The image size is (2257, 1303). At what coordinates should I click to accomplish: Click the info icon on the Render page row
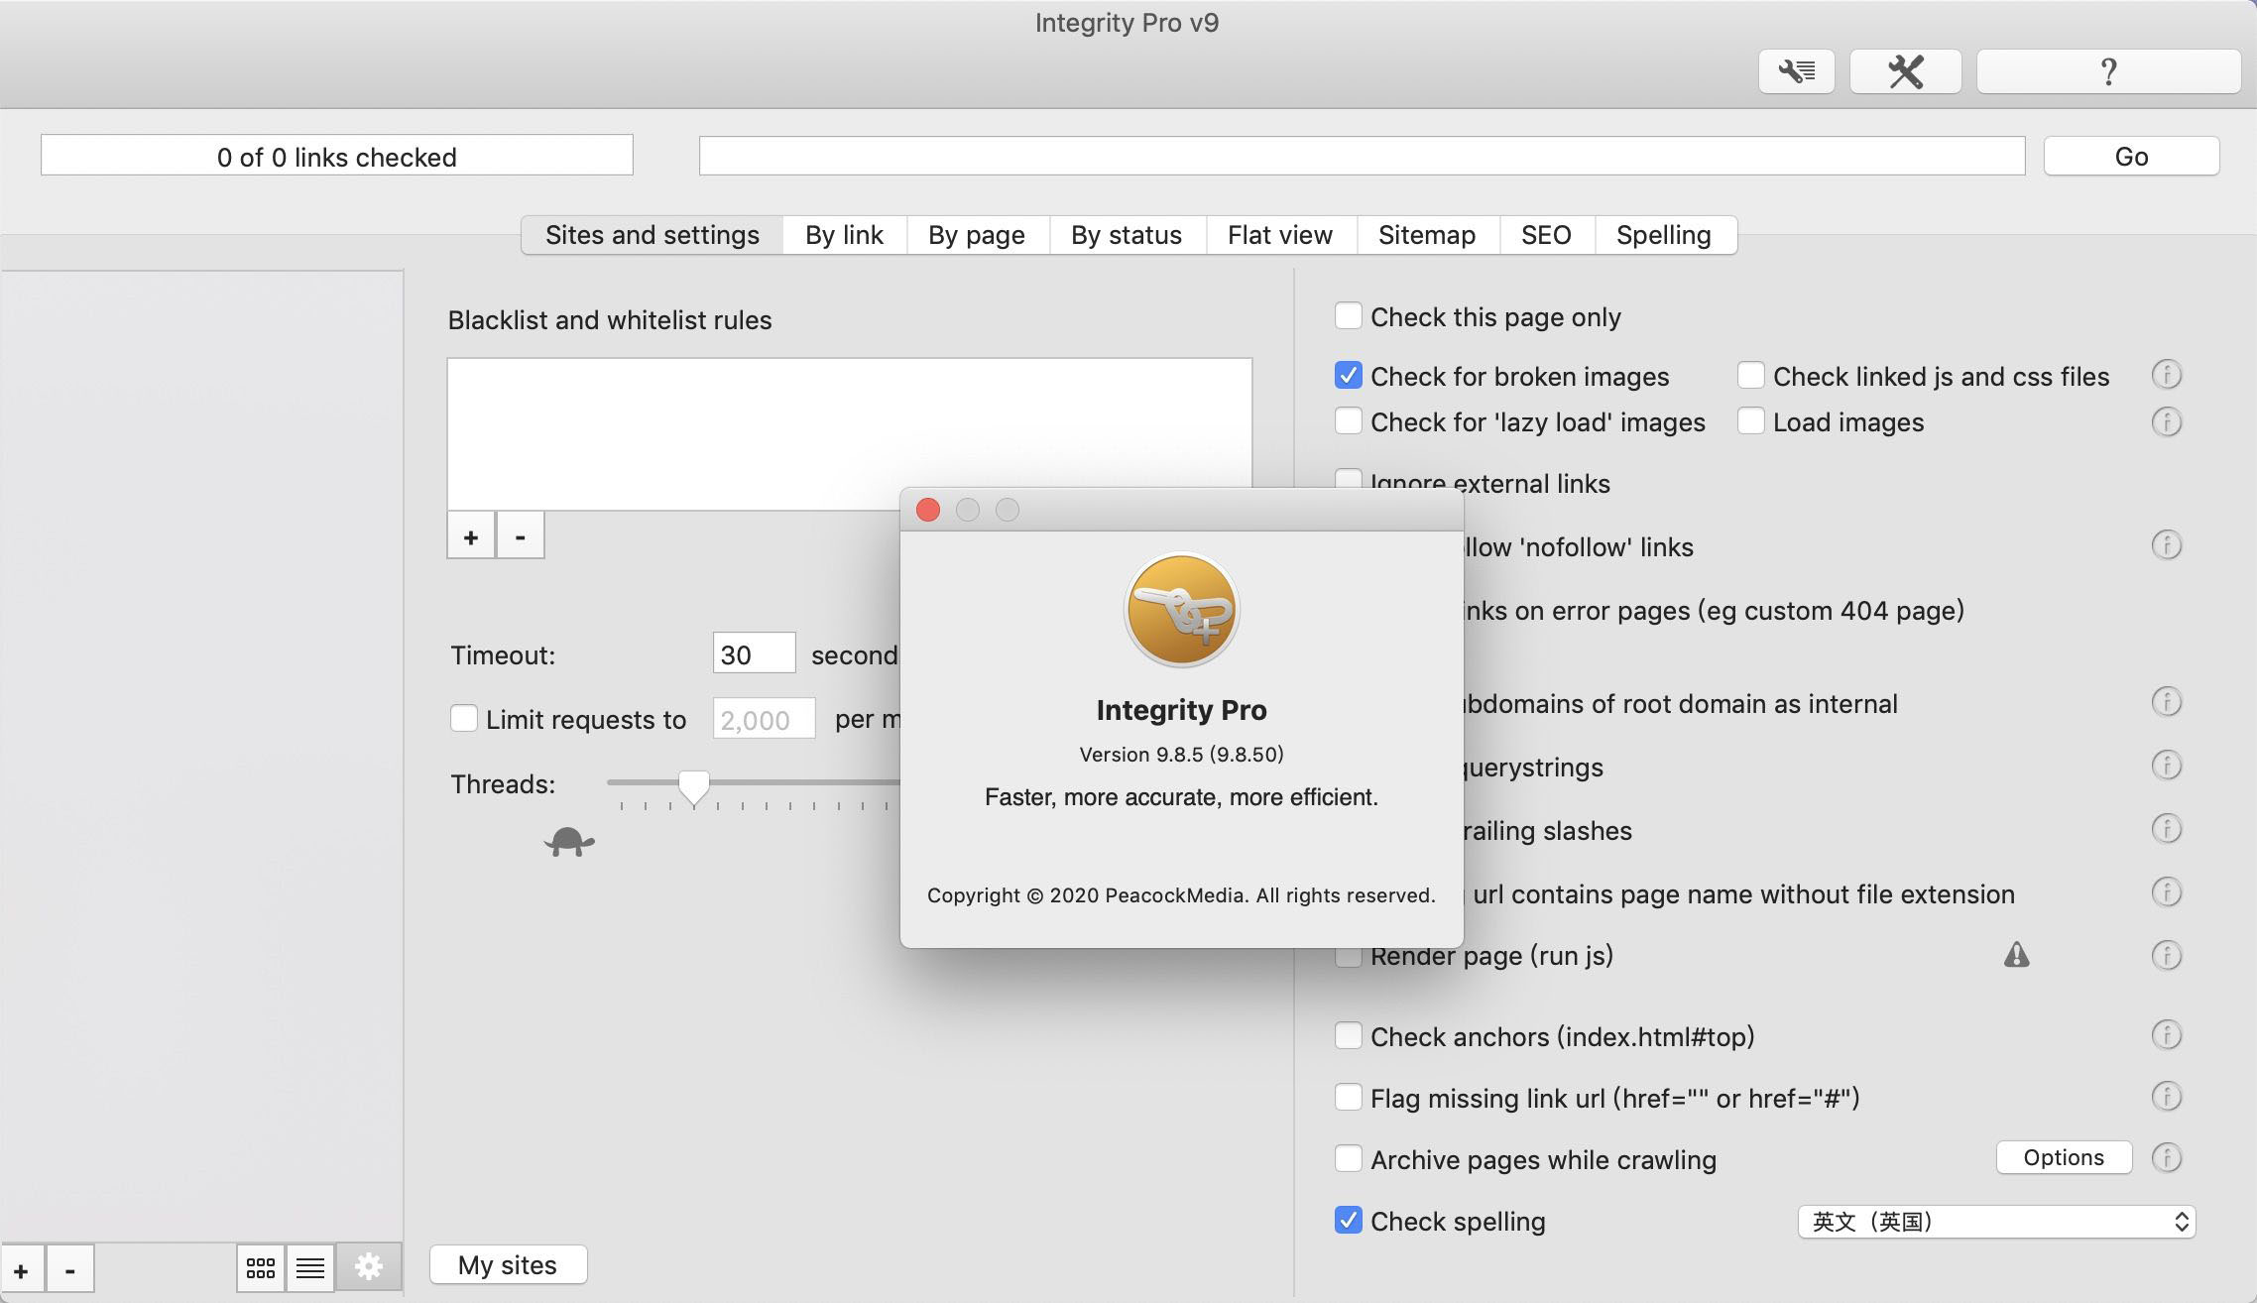pos(2166,955)
